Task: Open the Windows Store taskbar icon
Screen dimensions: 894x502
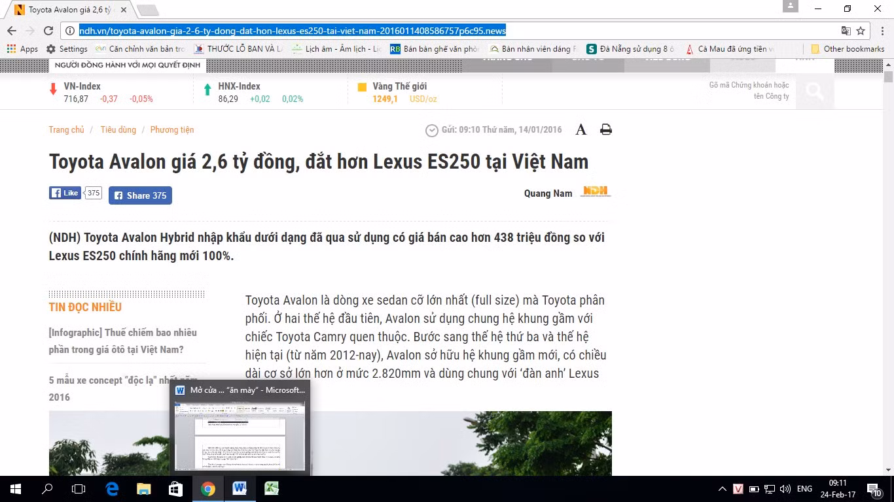Action: tap(175, 489)
